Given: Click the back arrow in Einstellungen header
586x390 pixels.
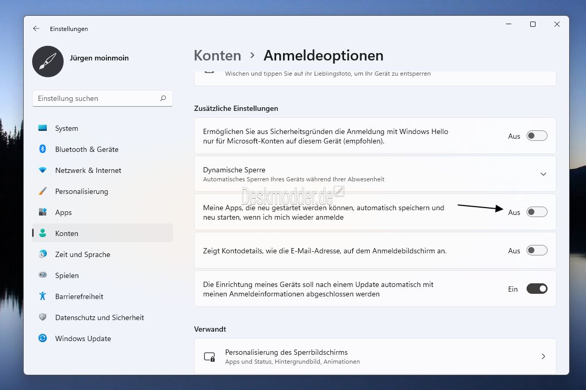Looking at the screenshot, I should 36,29.
